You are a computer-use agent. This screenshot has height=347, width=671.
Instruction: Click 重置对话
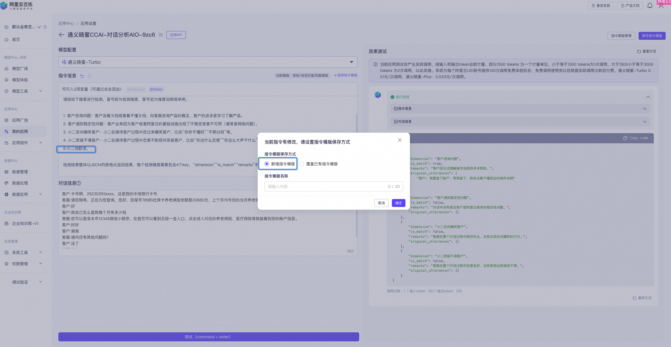click(x=646, y=51)
